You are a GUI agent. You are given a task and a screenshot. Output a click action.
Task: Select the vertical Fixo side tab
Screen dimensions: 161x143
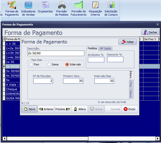[x=131, y=84]
